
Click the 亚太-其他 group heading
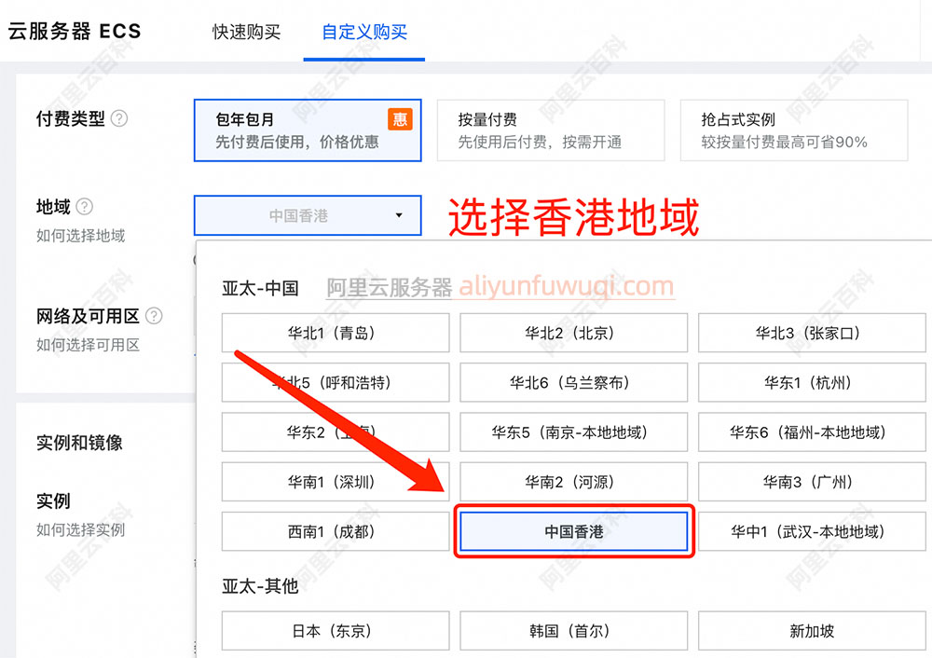[260, 586]
